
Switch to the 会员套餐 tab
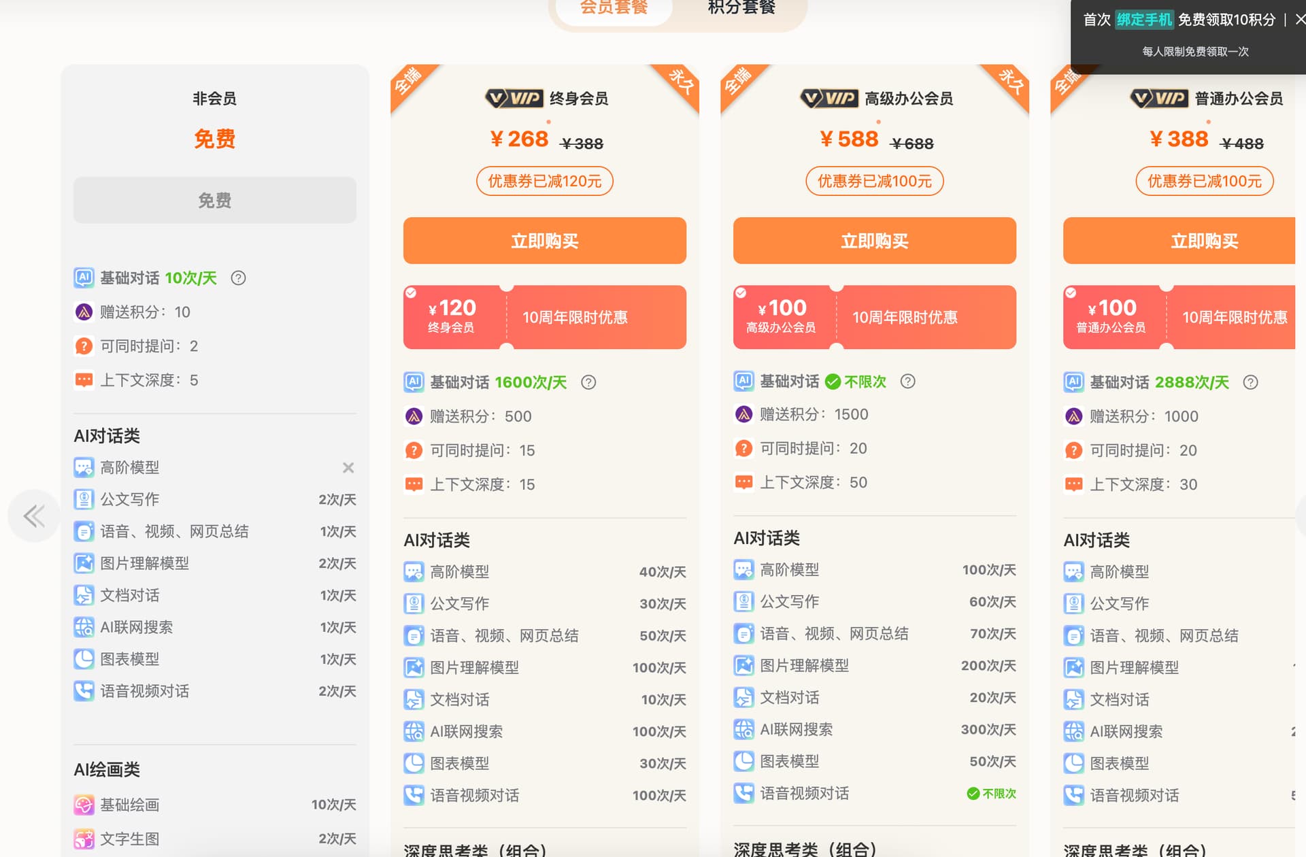(614, 8)
